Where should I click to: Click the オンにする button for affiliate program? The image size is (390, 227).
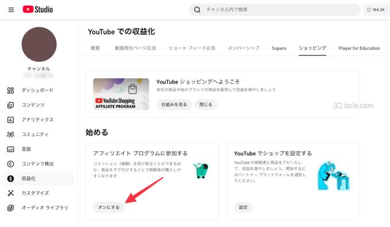coord(109,207)
